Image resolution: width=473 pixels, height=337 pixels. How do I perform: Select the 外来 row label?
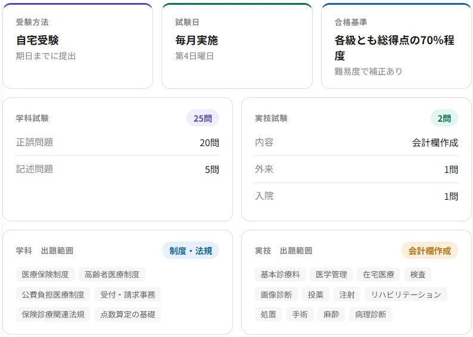point(264,169)
